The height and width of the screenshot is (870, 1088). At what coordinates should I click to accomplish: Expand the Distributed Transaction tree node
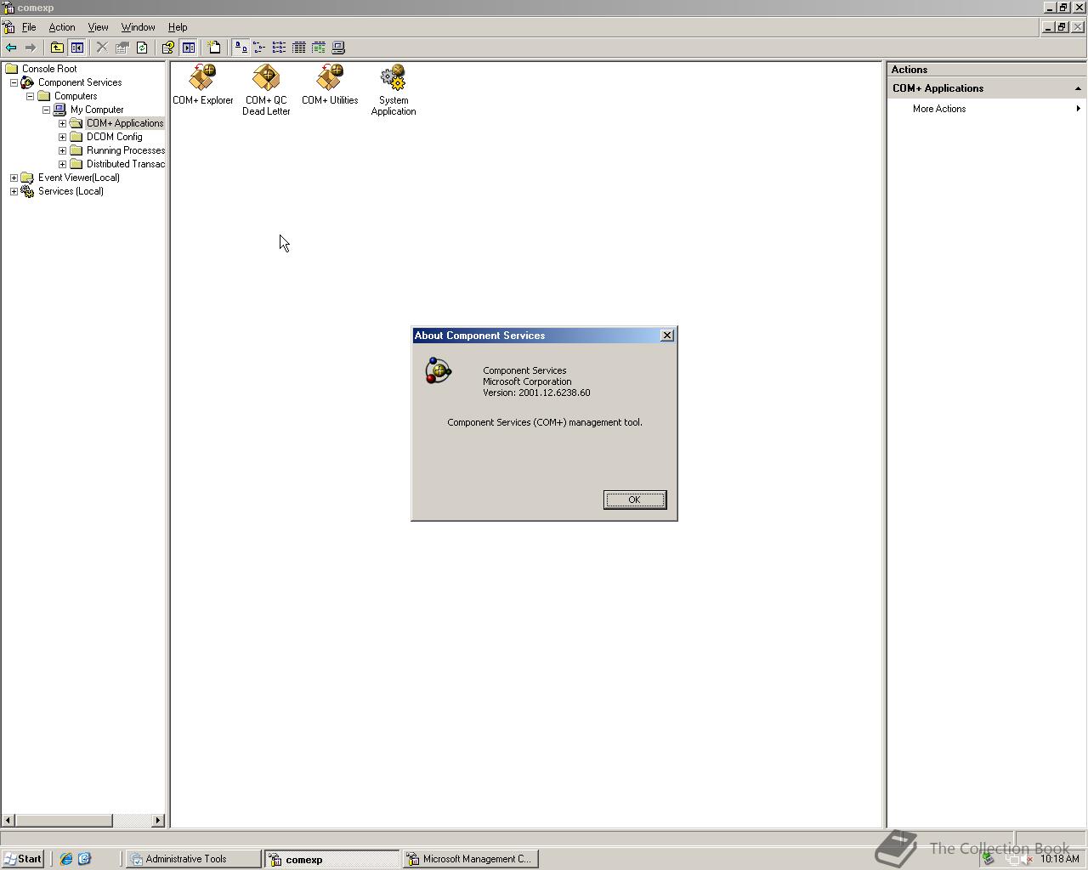(62, 164)
